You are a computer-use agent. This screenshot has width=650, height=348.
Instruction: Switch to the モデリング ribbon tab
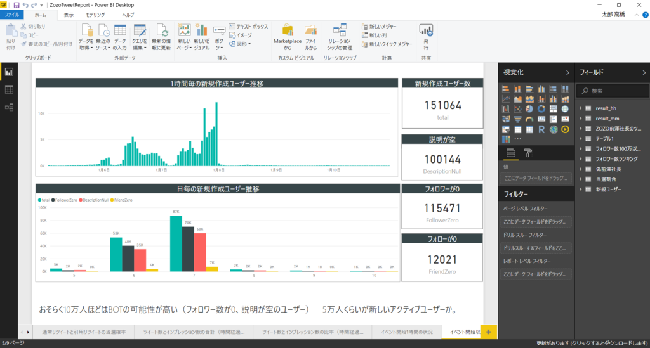point(95,15)
